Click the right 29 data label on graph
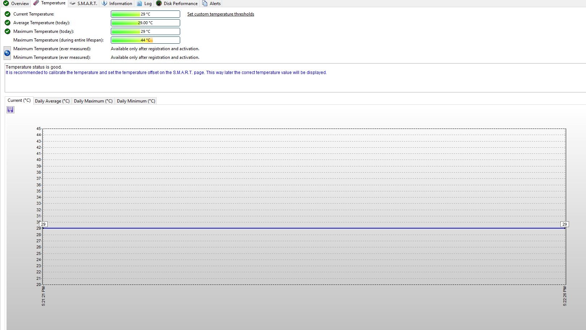The height and width of the screenshot is (330, 586). [x=564, y=224]
